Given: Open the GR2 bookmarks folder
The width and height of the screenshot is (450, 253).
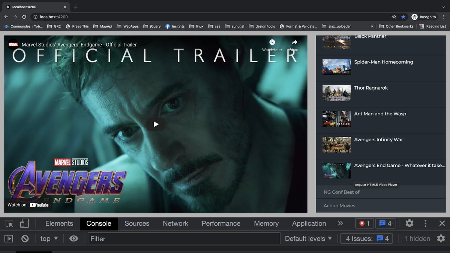Looking at the screenshot, I should pyautogui.click(x=53, y=26).
